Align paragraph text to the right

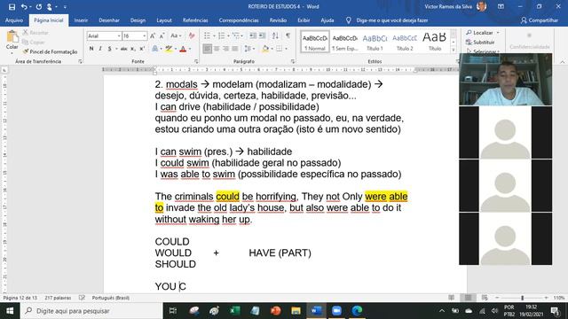pos(225,49)
